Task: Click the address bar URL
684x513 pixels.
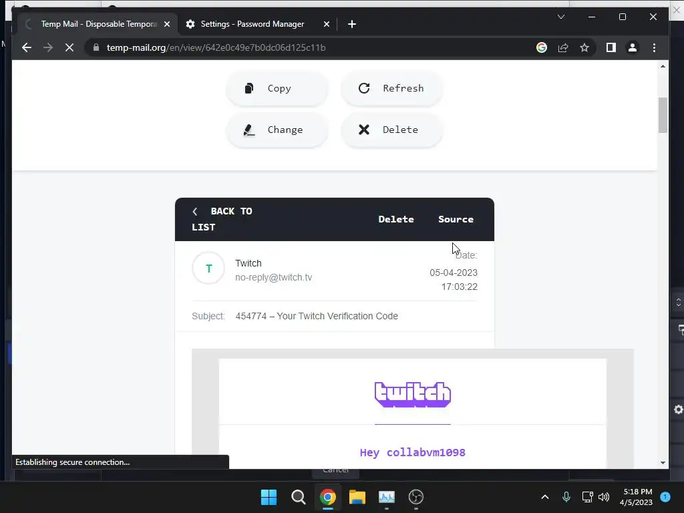Action: [x=216, y=47]
